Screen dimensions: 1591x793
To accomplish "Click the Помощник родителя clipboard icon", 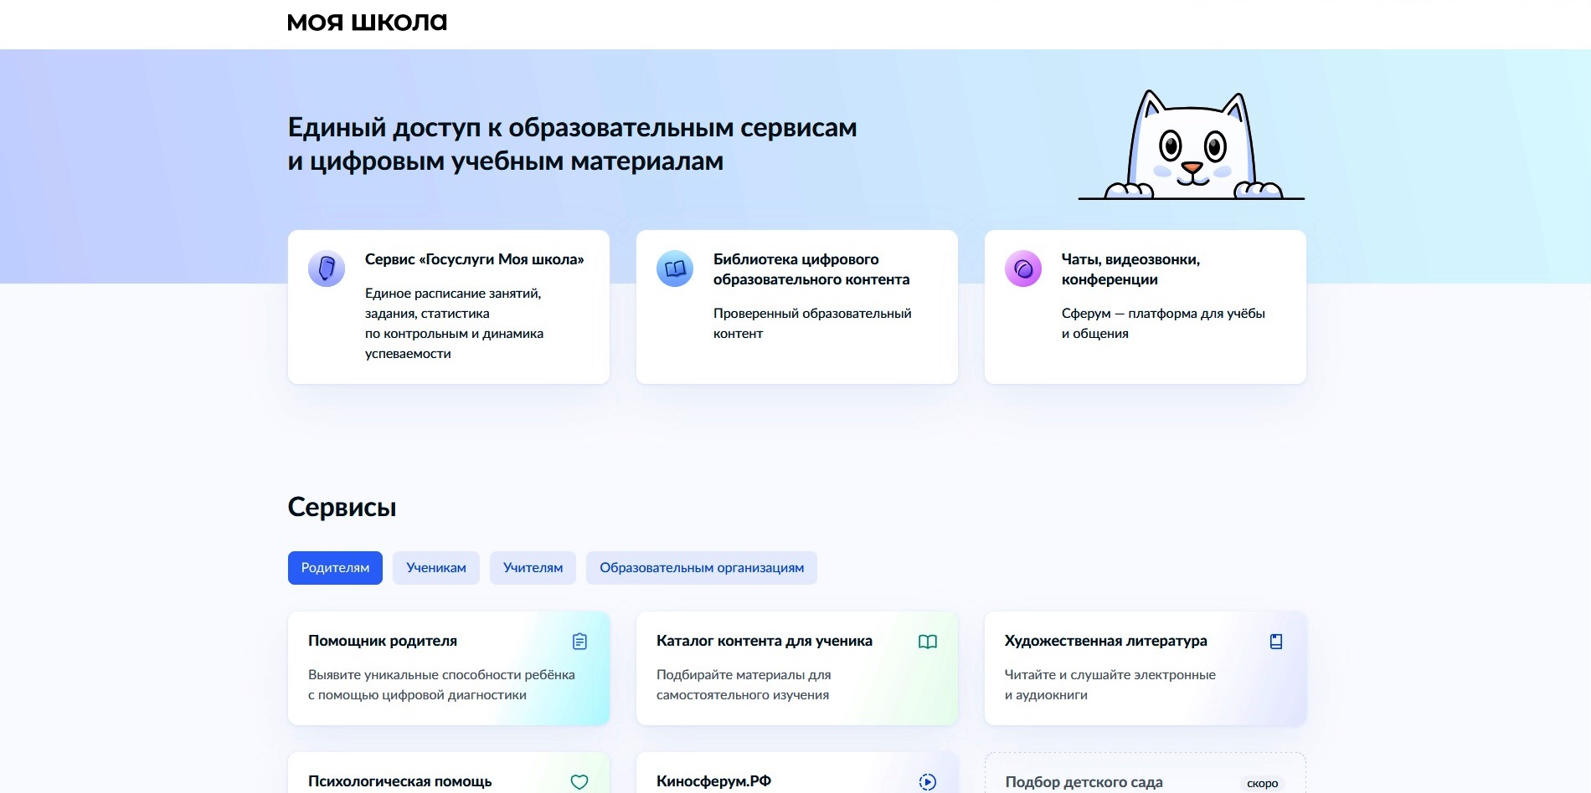I will pyautogui.click(x=579, y=642).
